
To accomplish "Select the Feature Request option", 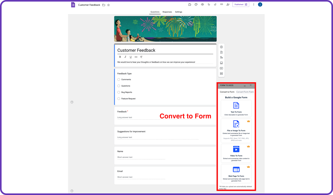I will 119,98.
